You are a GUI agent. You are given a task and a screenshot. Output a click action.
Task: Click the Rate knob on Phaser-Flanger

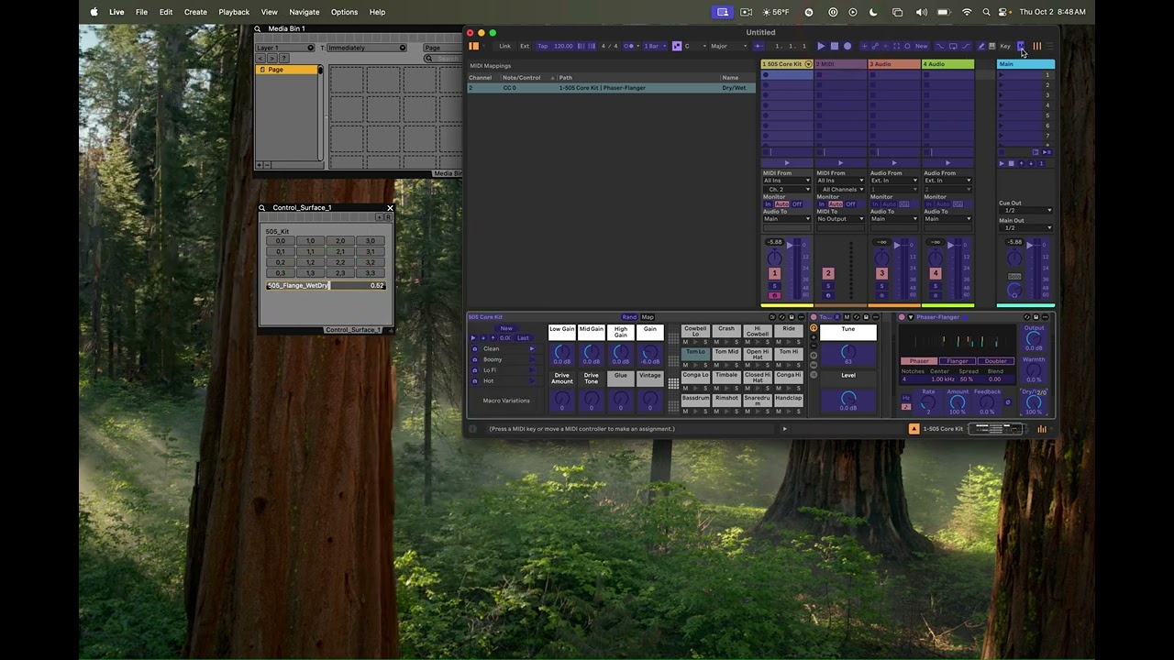pos(928,402)
